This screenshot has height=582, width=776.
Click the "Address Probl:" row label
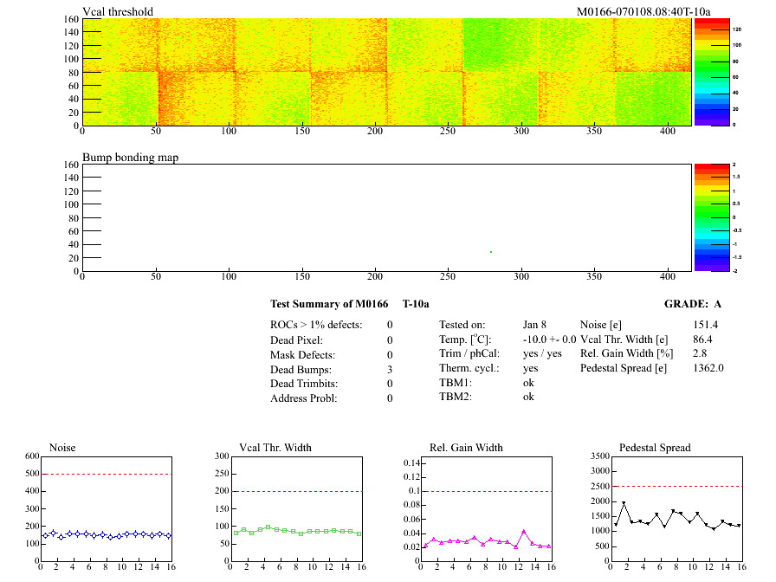(x=306, y=398)
